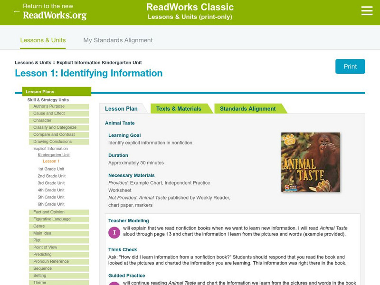Open the Sequence unit
Viewport: 380px width, 285px height.
pyautogui.click(x=59, y=268)
